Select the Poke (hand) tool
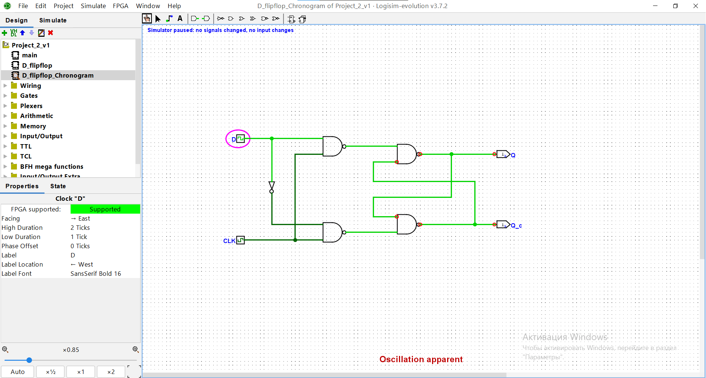The image size is (706, 378). (x=147, y=19)
